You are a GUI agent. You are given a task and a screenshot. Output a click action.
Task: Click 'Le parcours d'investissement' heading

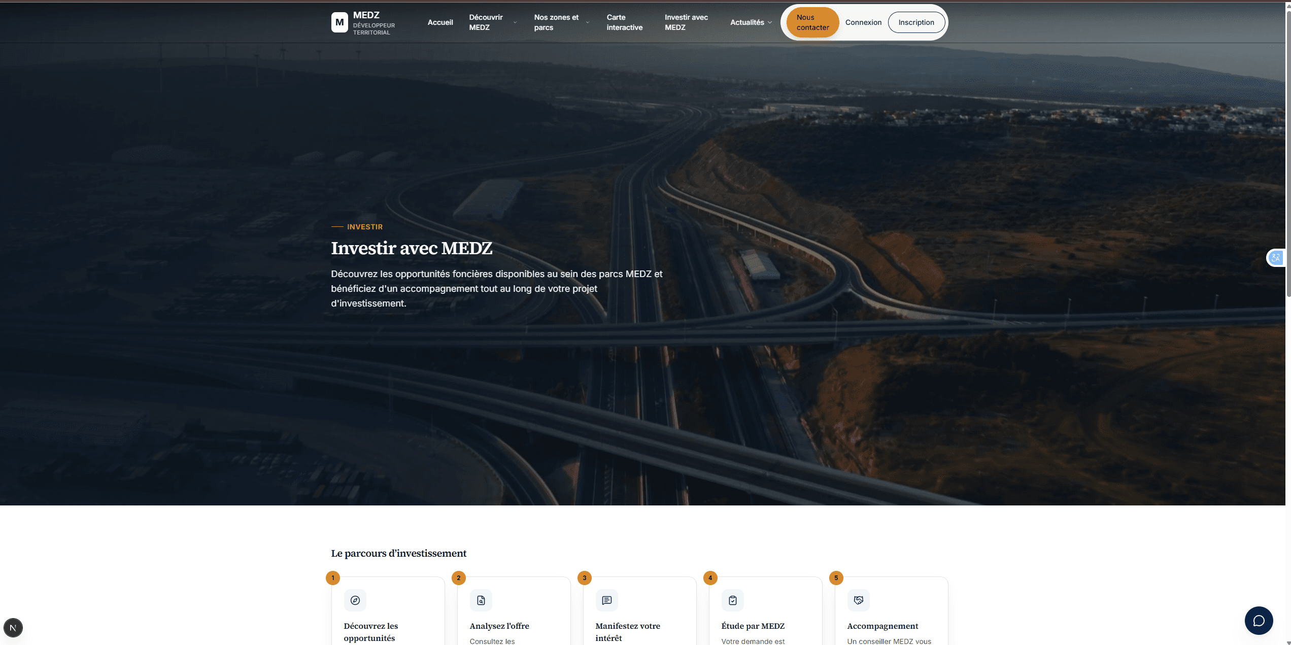398,553
